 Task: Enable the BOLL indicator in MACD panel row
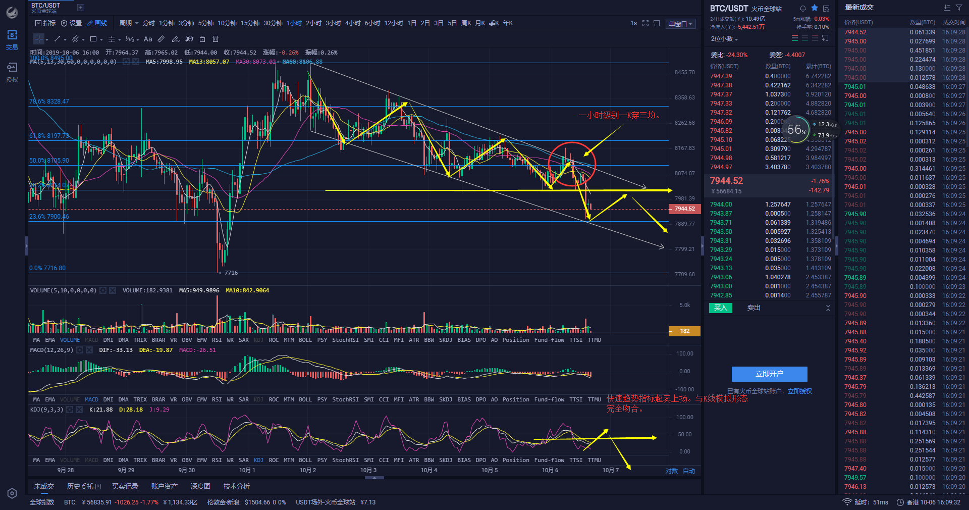click(305, 399)
